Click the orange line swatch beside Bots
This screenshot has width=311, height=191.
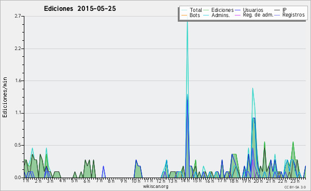click(x=184, y=15)
